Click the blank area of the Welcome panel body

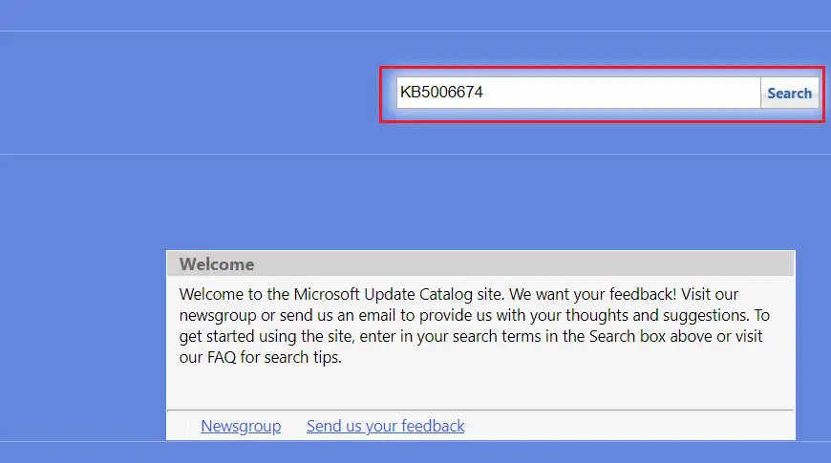[480, 388]
